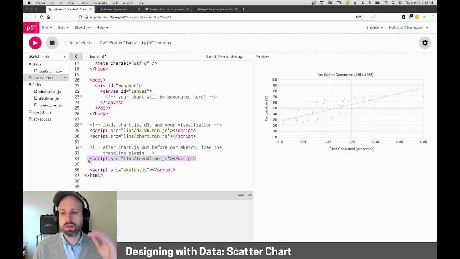This screenshot has width=460, height=259.
Task: Go to the Firefox home page
Action: tap(48, 17)
